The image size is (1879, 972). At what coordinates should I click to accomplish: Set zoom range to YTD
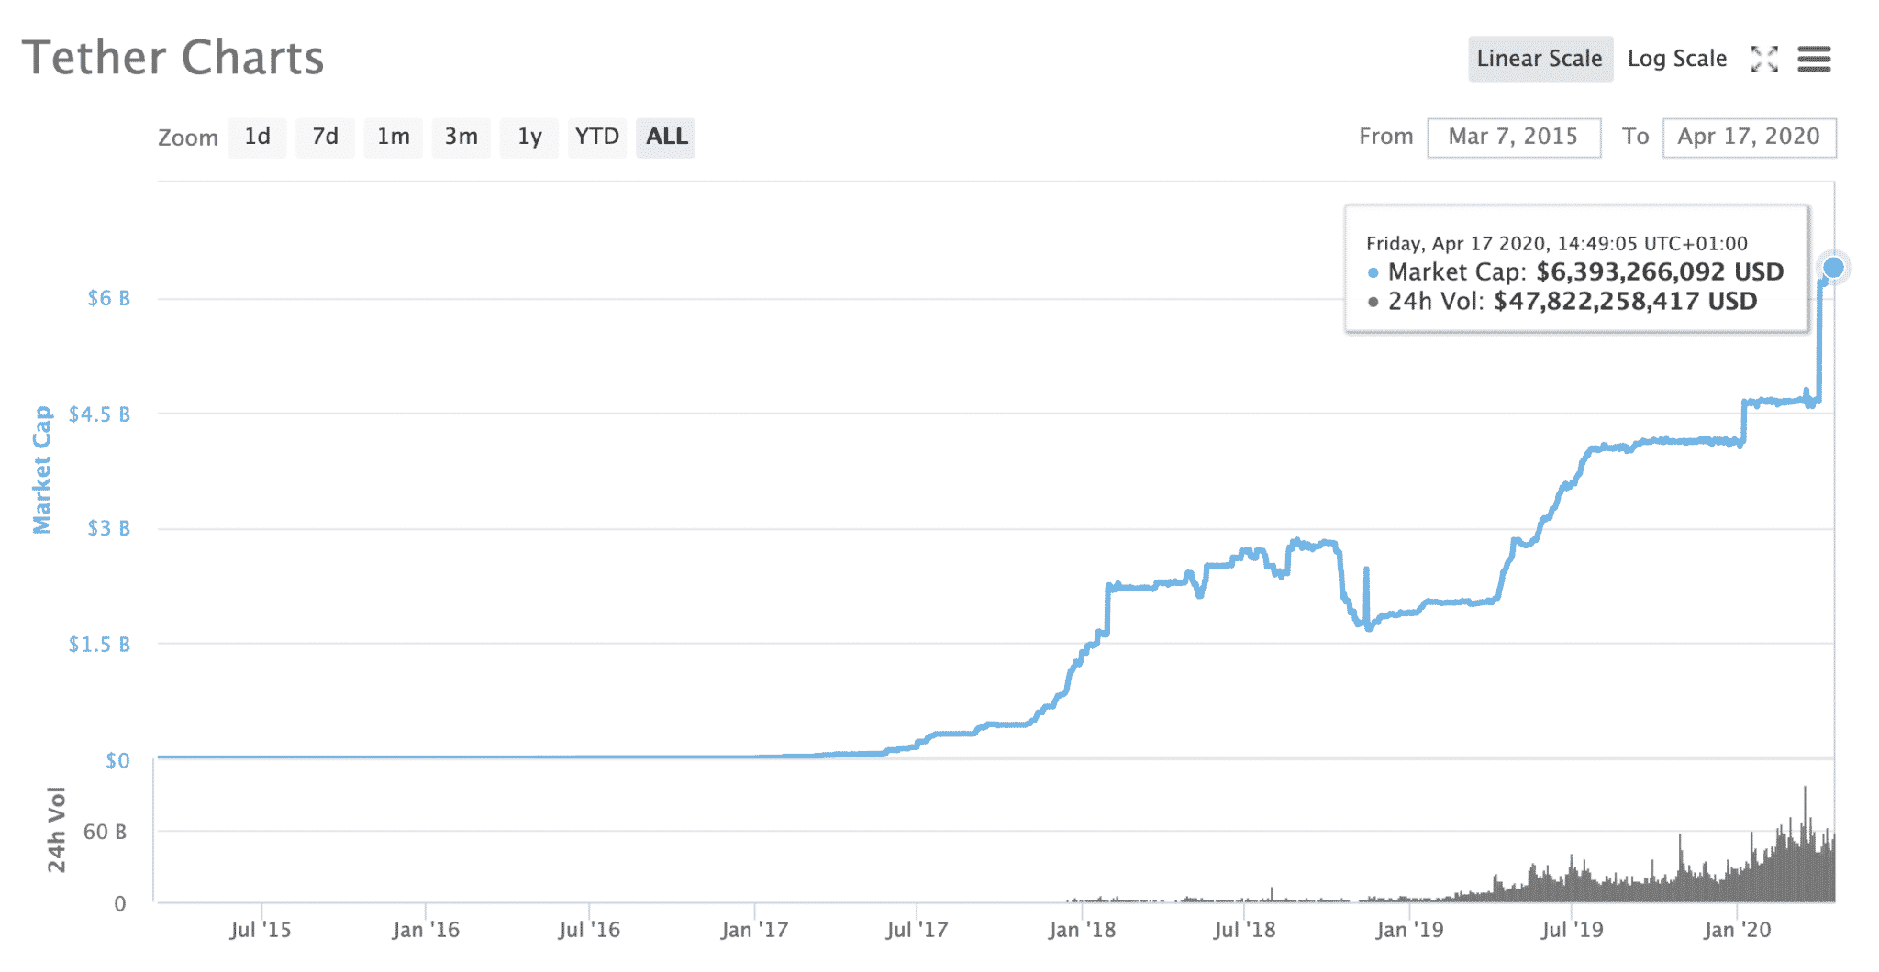(597, 138)
